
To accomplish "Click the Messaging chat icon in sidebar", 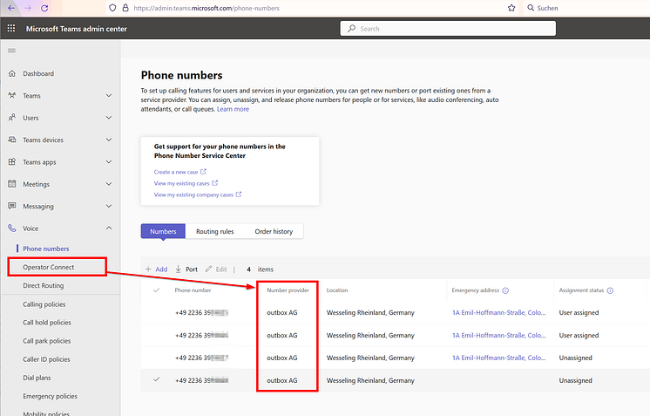I will [12, 206].
